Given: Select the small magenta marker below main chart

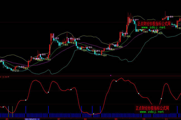Looking at the screenshot, I should (111, 75).
